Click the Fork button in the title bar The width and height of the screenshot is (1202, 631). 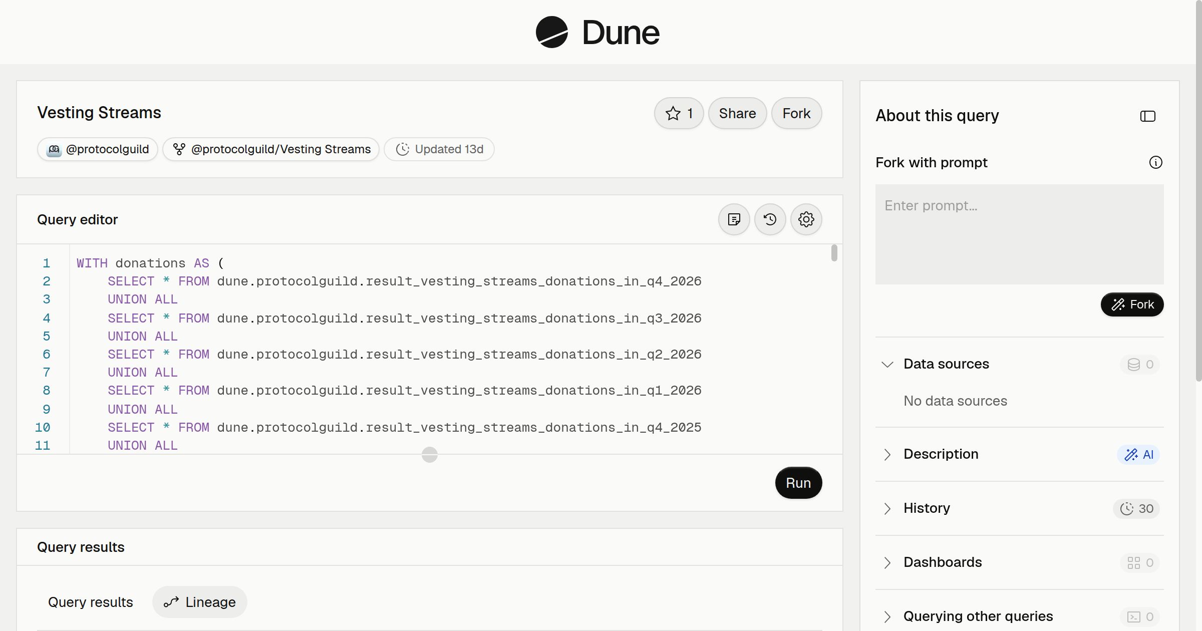click(796, 113)
